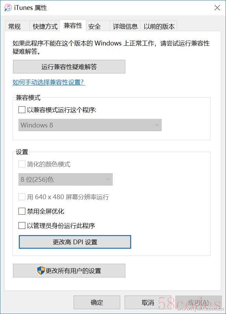Click the shield icon on 更改所有用户的设置
The height and width of the screenshot is (314, 226).
click(x=41, y=271)
